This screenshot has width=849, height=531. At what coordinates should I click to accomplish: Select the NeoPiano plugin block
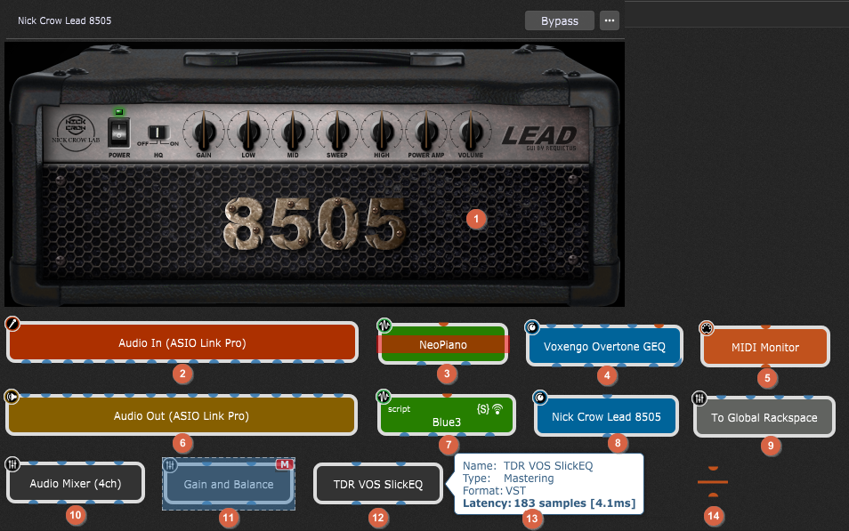click(443, 344)
